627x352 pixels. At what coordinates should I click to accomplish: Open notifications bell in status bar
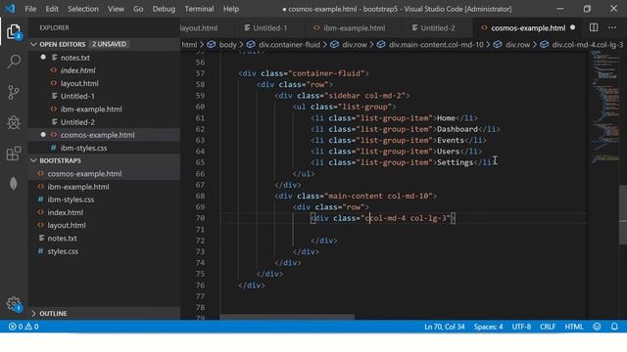[x=614, y=327]
